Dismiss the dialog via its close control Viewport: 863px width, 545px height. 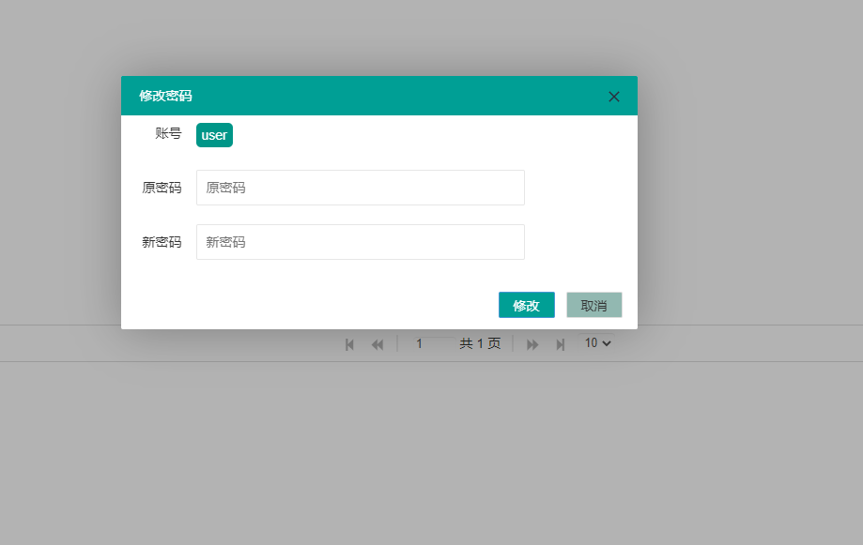point(614,96)
